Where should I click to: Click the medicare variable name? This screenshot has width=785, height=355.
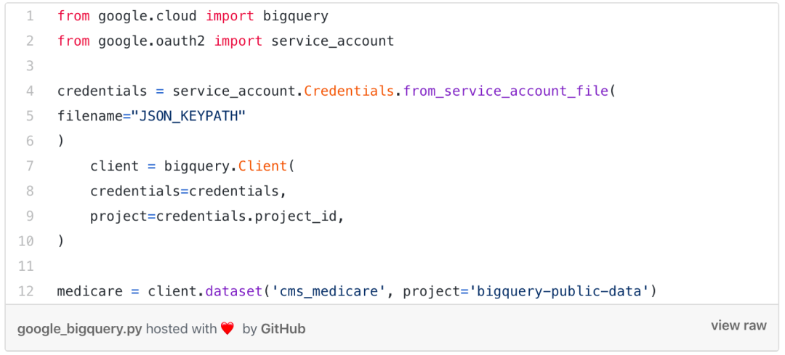click(x=90, y=291)
